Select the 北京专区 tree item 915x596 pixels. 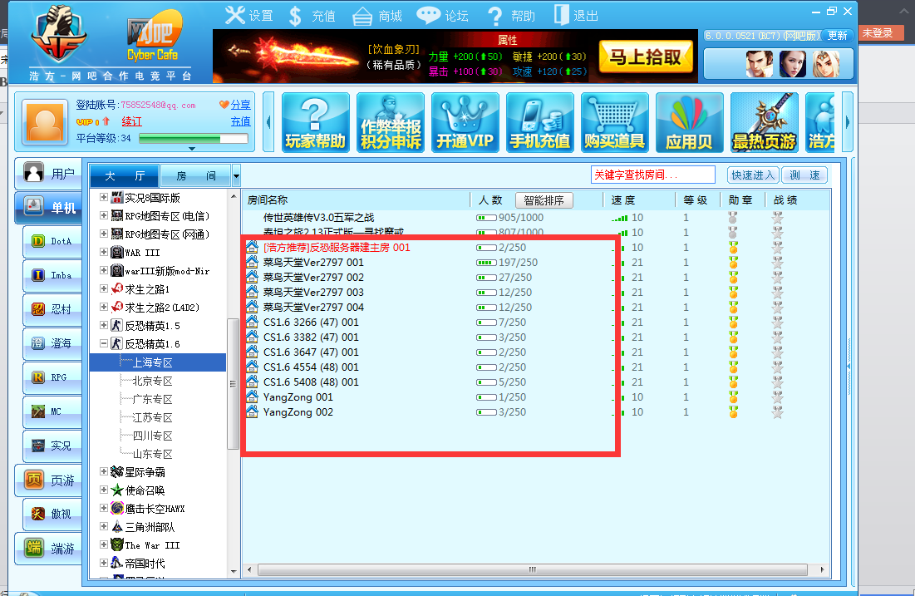[x=152, y=381]
